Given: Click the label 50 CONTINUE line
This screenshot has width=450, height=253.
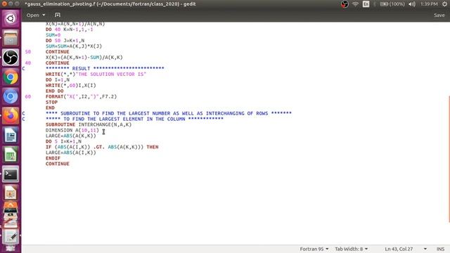Looking at the screenshot, I should pos(58,52).
